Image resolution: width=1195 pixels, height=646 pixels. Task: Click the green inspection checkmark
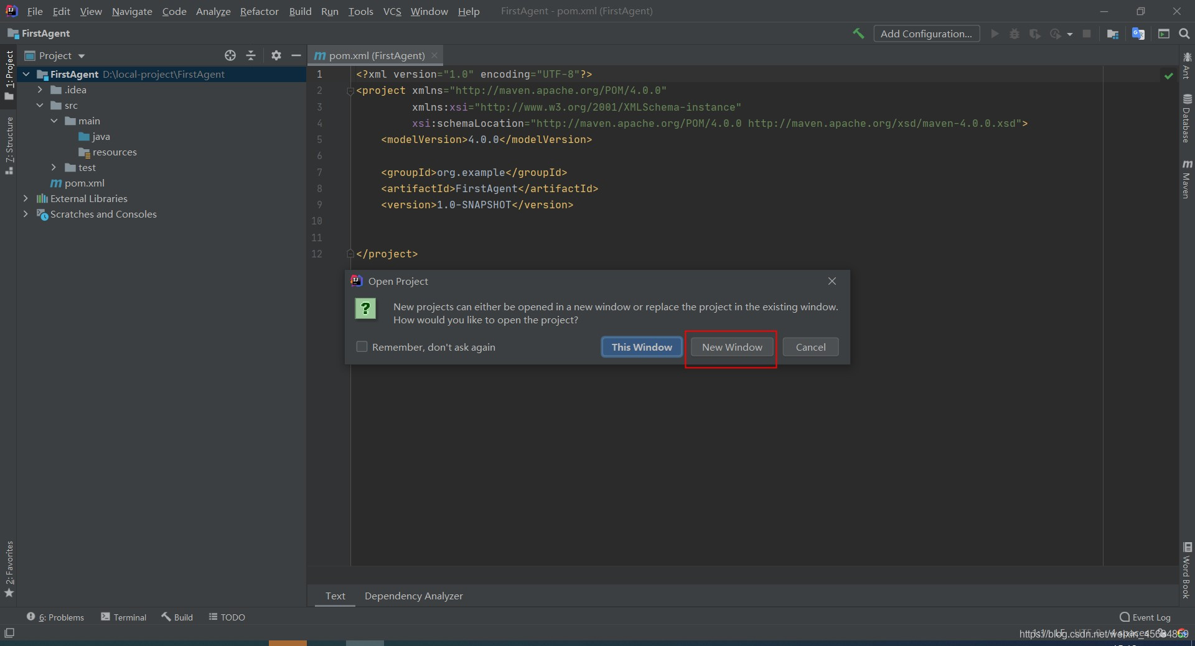[x=1168, y=75]
